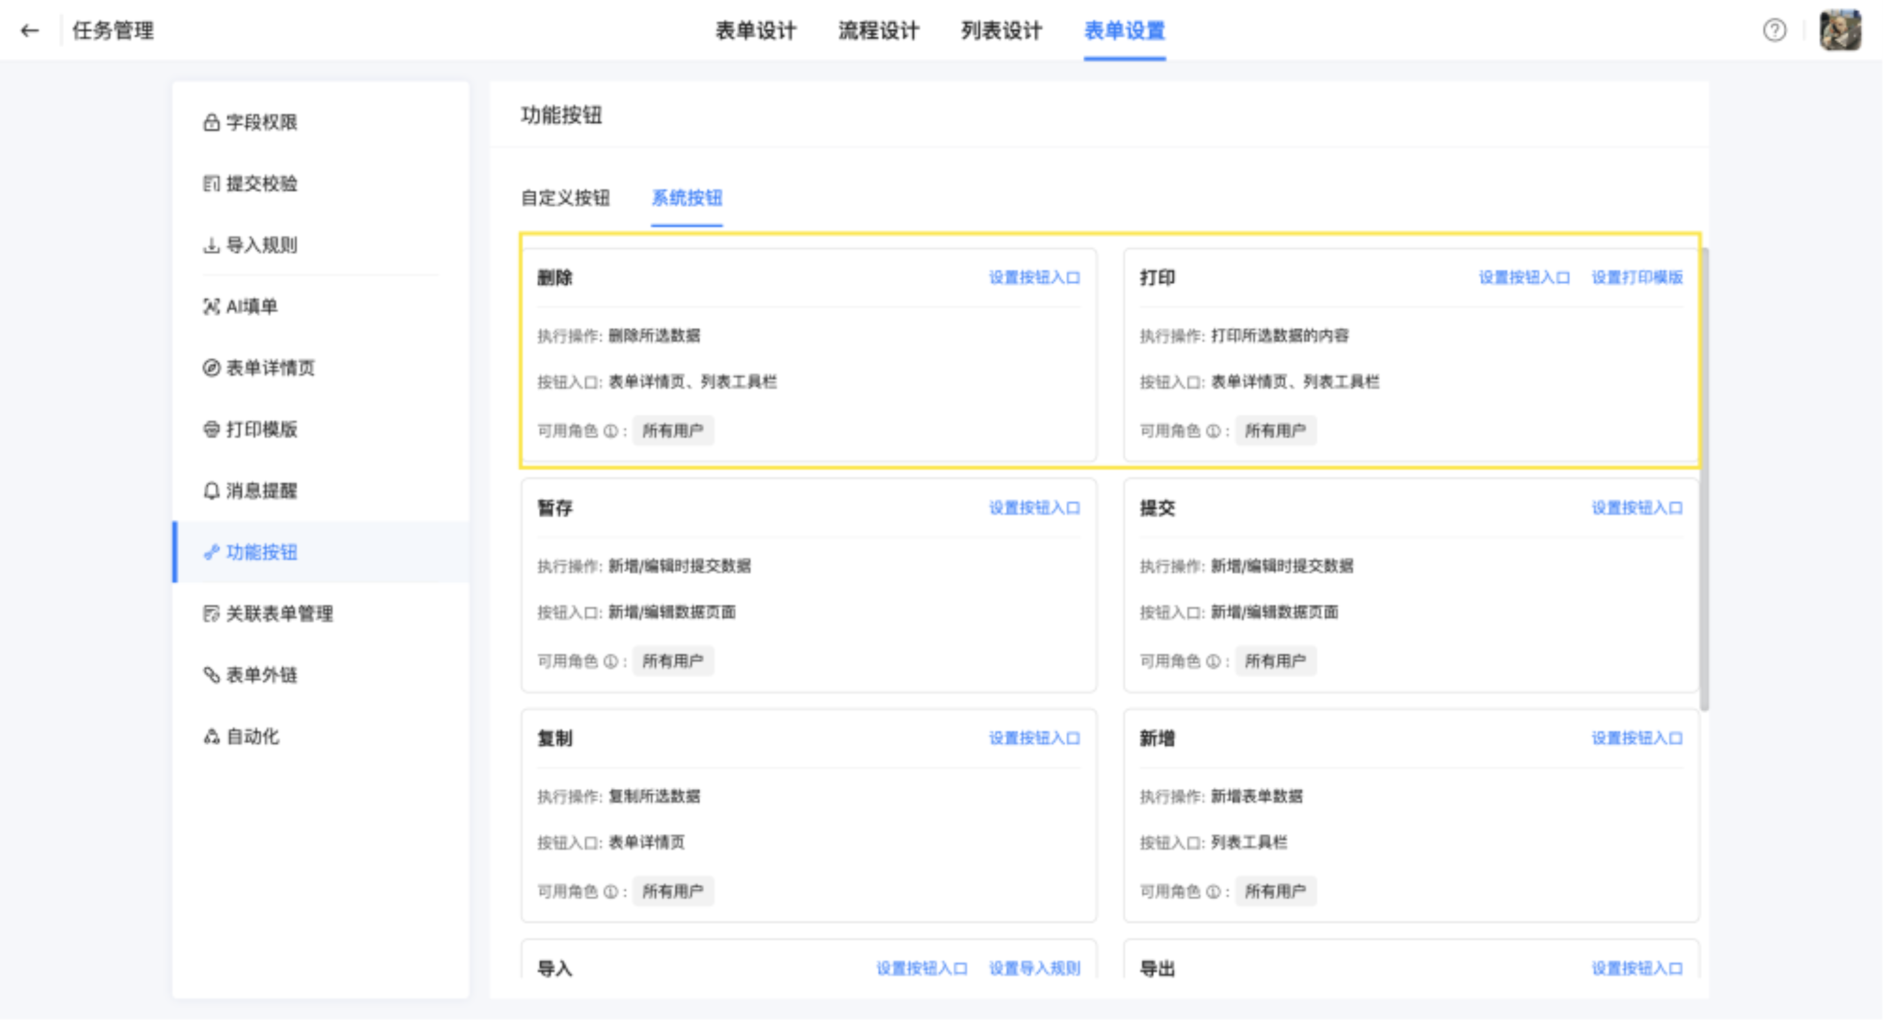Click 所有用户 role tag in 暂存 card

point(672,661)
